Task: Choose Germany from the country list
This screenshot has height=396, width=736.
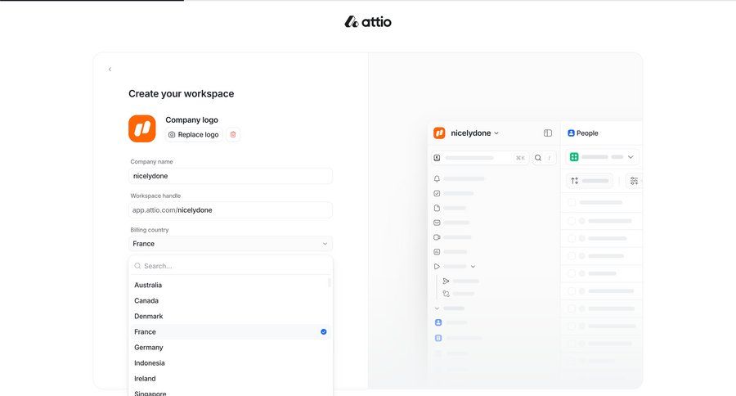Action: coord(231,347)
